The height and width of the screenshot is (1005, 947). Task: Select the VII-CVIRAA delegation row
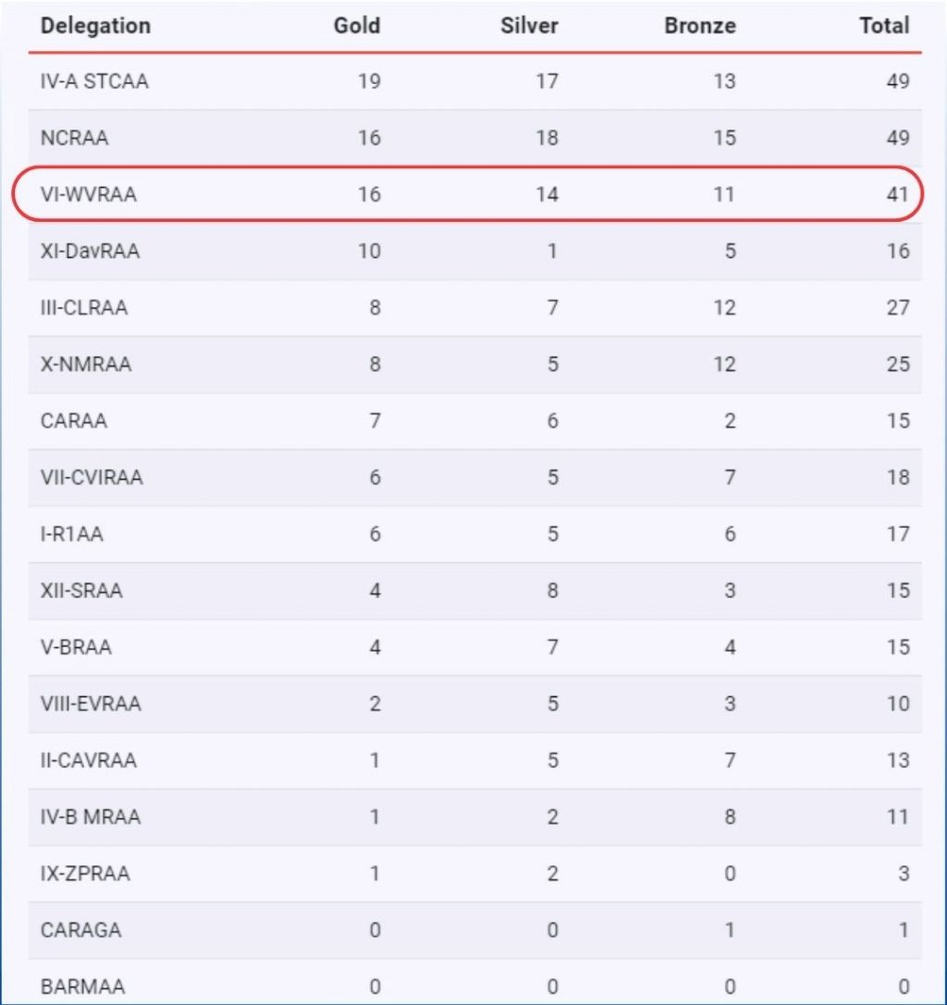(x=474, y=477)
